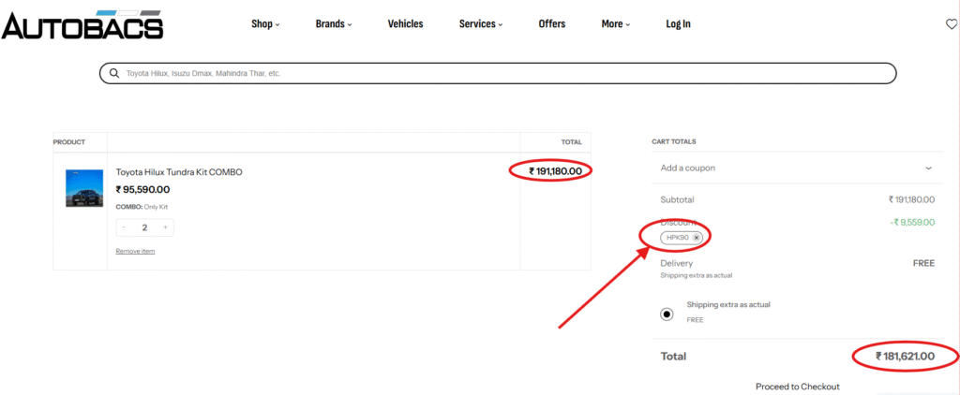Click the Log In link
The image size is (960, 395).
678,23
